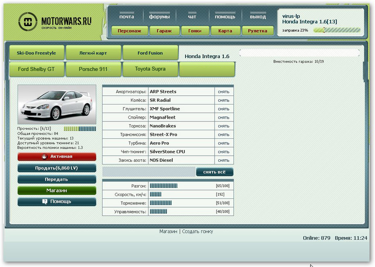Select the Ford Shelby GT tab
The width and height of the screenshot is (375, 267).
(37, 69)
